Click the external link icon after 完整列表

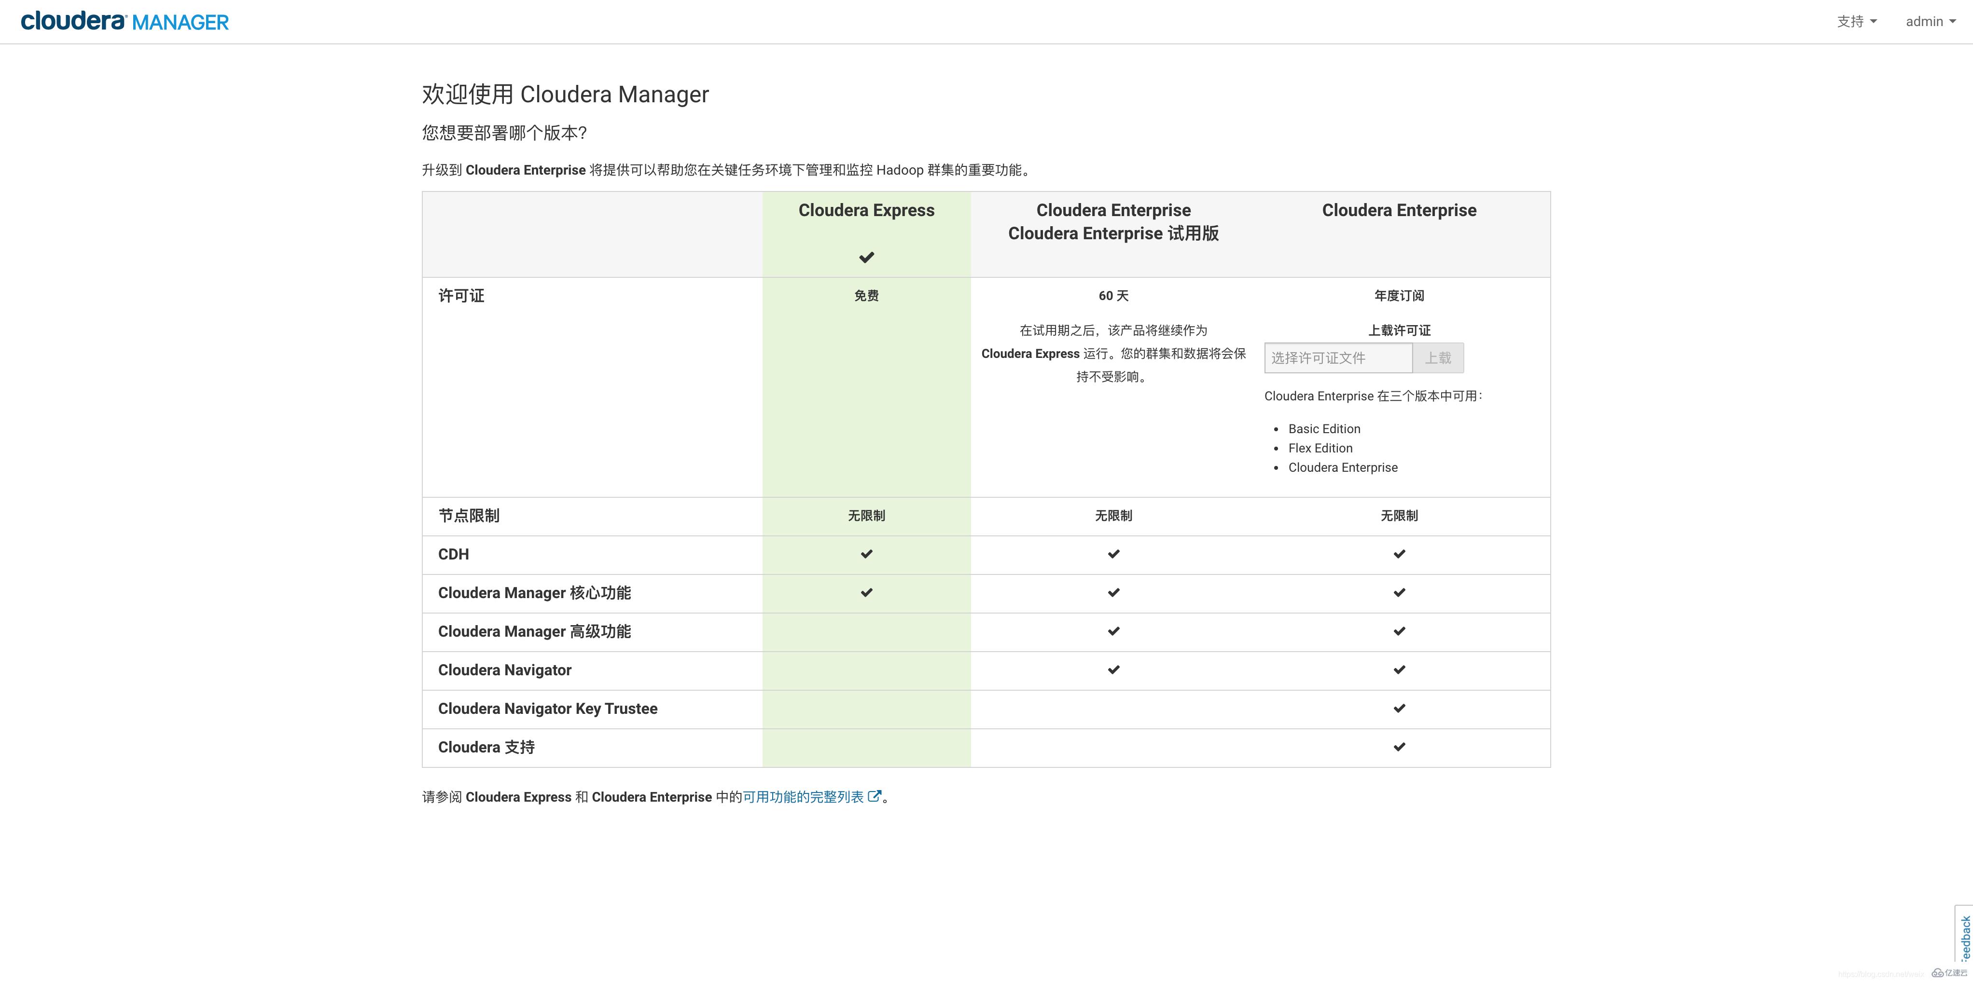[874, 796]
